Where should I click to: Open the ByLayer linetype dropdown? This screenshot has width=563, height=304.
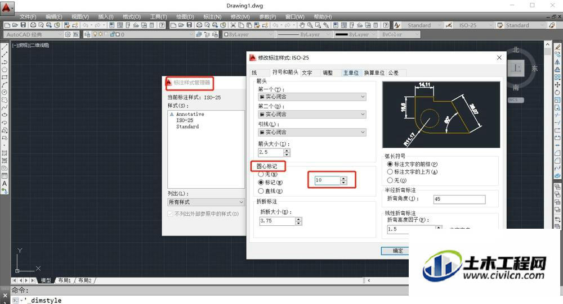(304, 34)
